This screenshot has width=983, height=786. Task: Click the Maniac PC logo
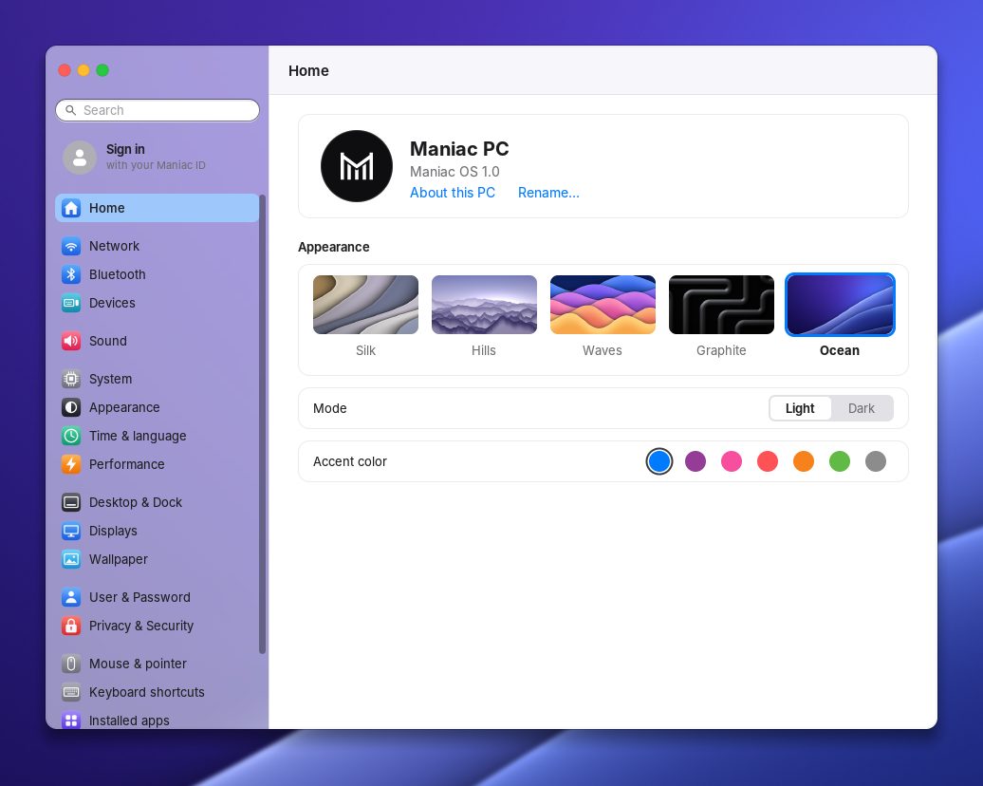coord(357,166)
